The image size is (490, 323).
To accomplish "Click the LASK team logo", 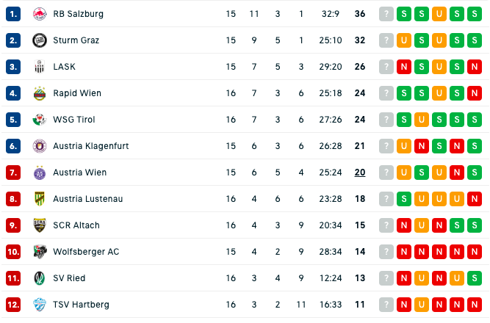I will pyautogui.click(x=40, y=67).
